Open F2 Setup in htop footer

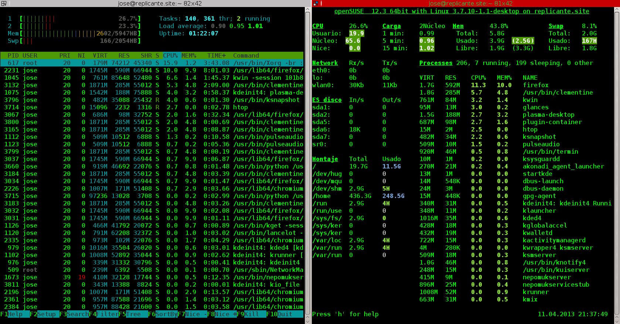[x=45, y=314]
